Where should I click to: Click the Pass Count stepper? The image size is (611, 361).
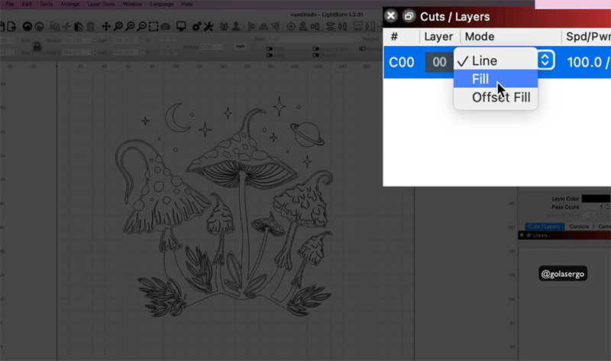coord(608,207)
